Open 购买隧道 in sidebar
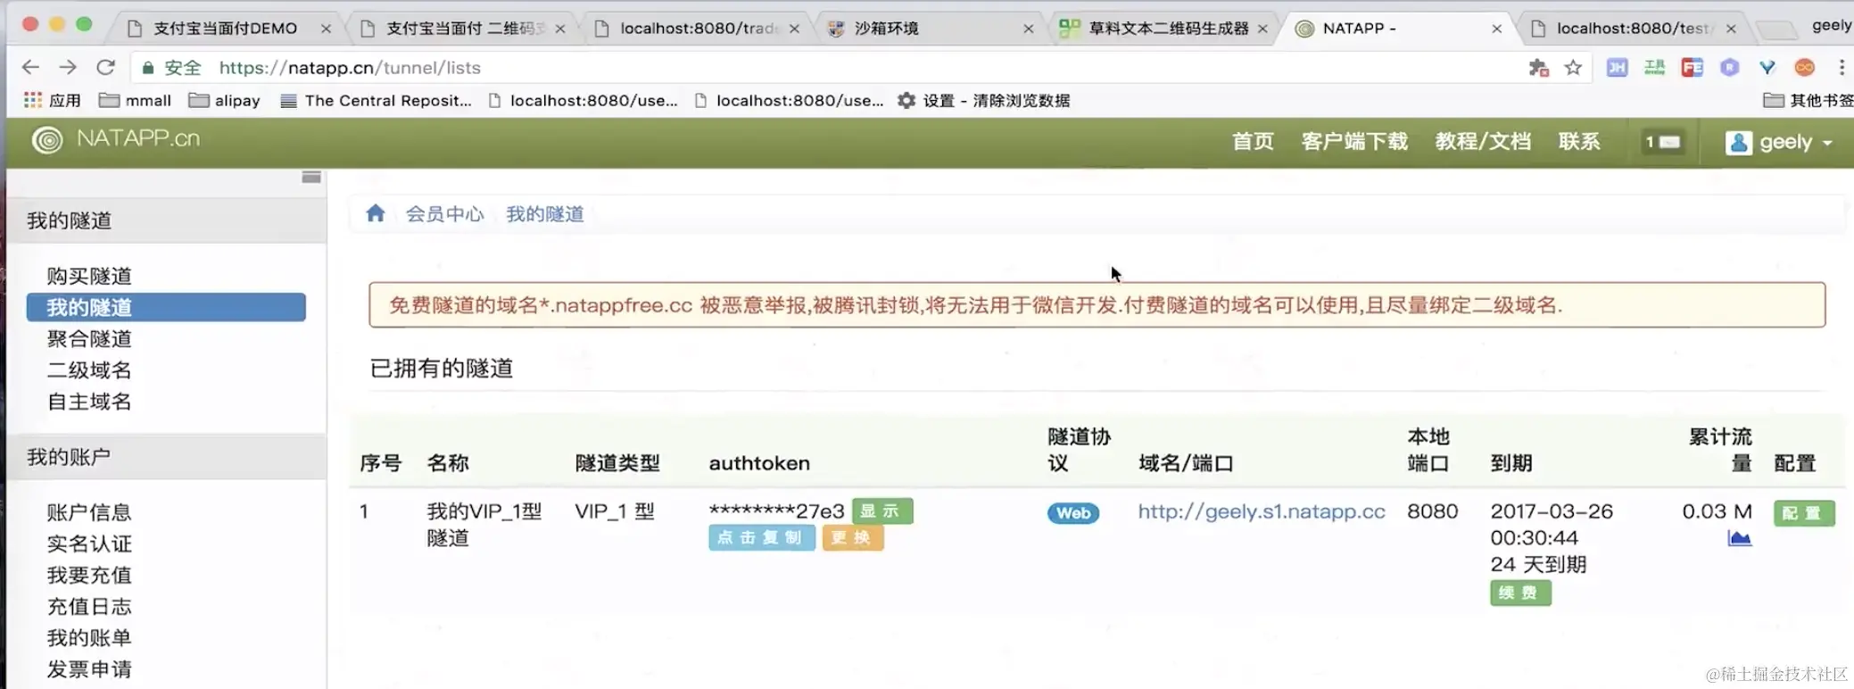 pyautogui.click(x=89, y=276)
